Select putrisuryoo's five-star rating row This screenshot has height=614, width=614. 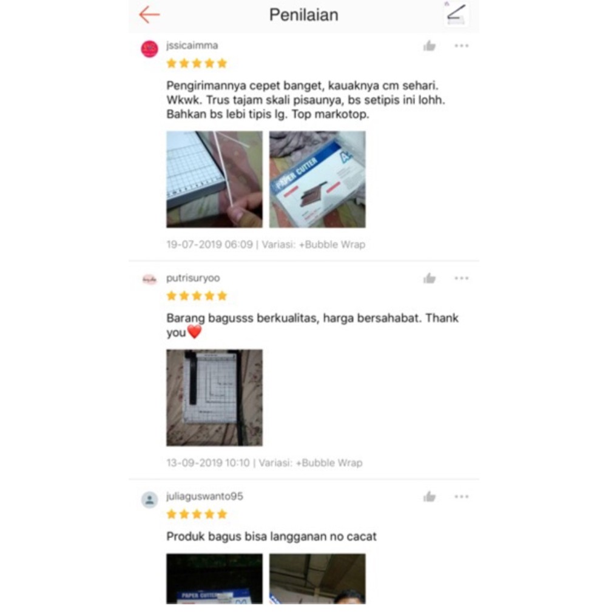point(197,295)
